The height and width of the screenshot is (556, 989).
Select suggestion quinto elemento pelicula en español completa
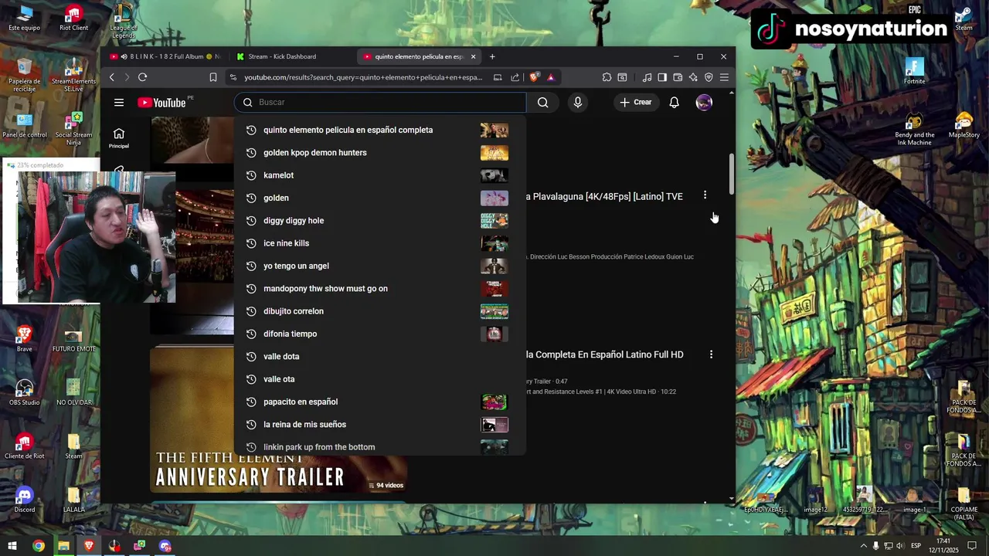[x=379, y=130]
